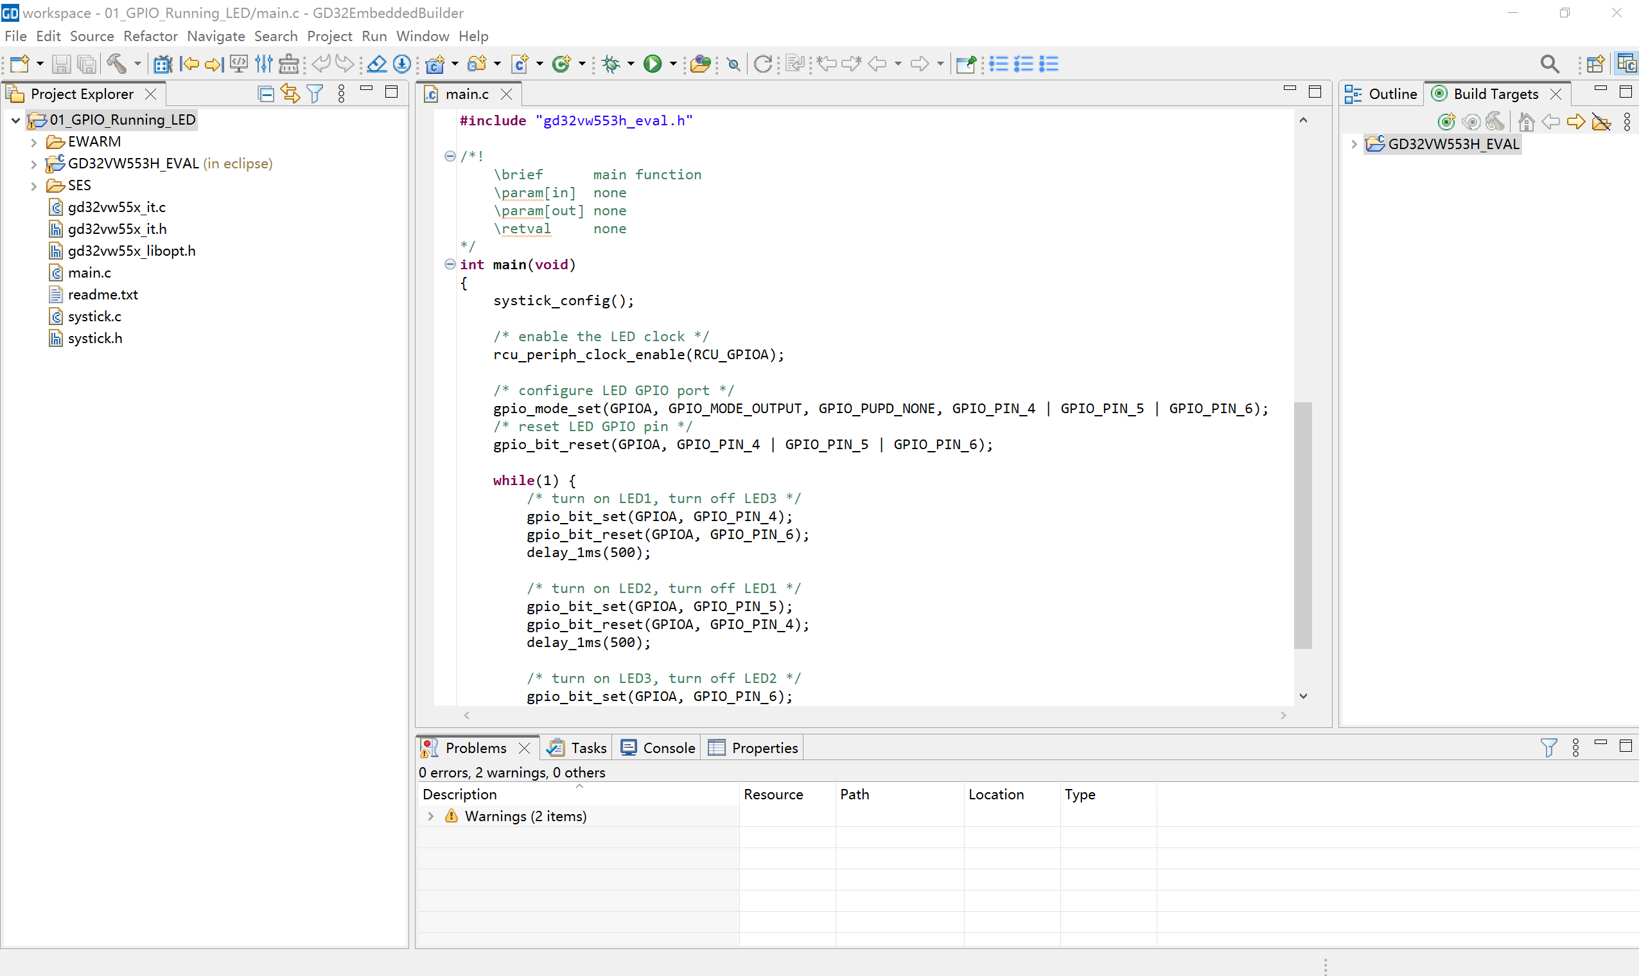The width and height of the screenshot is (1639, 976).
Task: Toggle hide empty folders in Build Targets
Action: 1601,121
